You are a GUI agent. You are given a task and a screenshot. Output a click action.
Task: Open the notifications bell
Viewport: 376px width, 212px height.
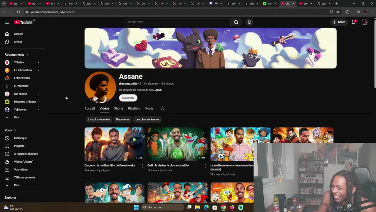354,22
